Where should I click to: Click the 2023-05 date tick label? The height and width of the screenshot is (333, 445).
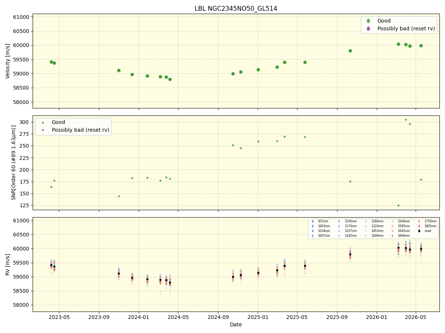(59, 317)
